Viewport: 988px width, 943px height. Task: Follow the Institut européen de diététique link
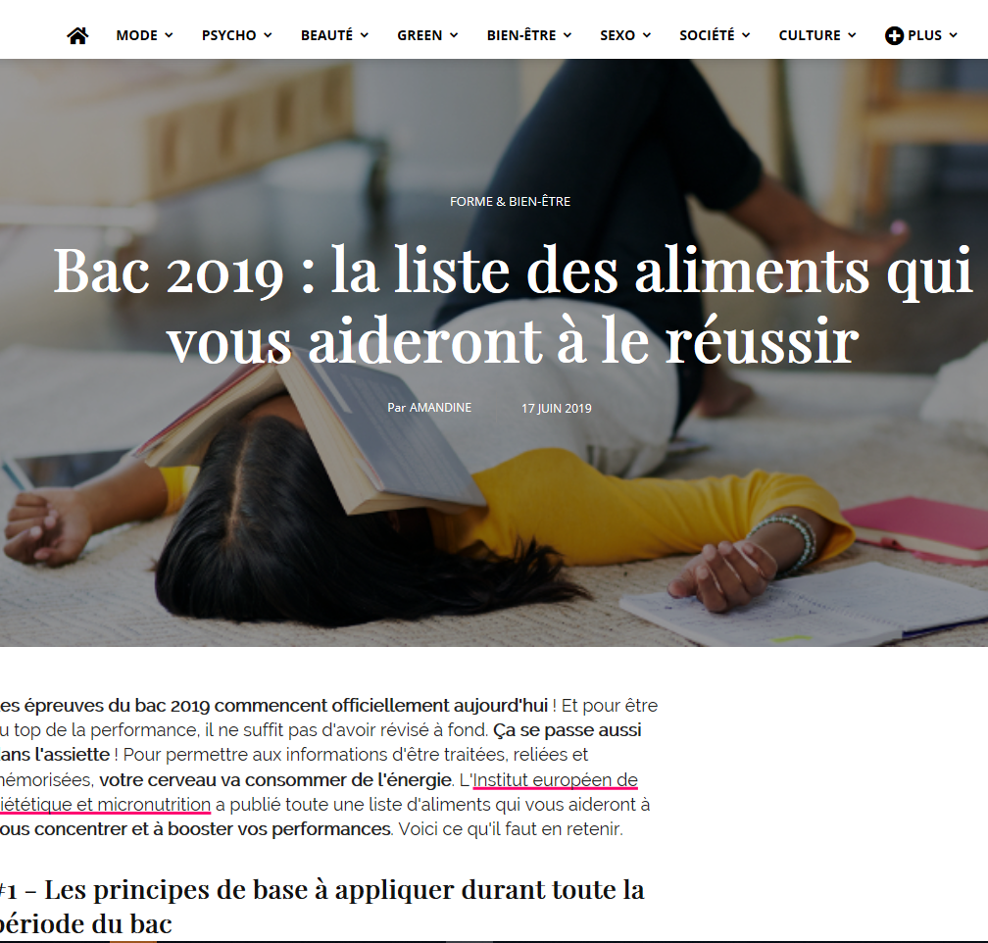click(x=319, y=792)
